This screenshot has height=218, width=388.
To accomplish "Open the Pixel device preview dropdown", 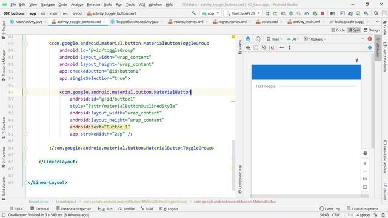I will [275, 39].
